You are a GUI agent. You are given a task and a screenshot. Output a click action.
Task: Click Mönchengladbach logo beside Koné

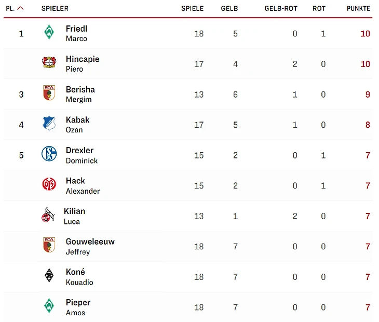pyautogui.click(x=49, y=276)
